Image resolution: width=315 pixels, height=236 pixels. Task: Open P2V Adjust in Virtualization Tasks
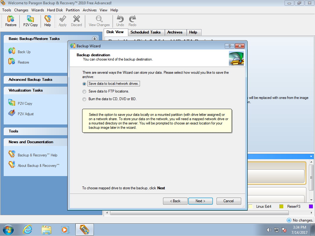point(12,113)
